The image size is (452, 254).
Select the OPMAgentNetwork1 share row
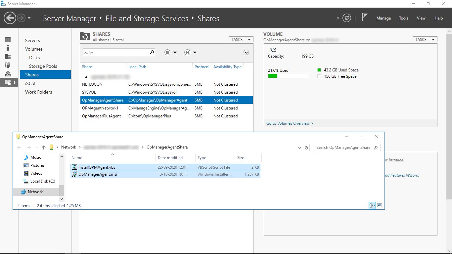click(x=100, y=108)
